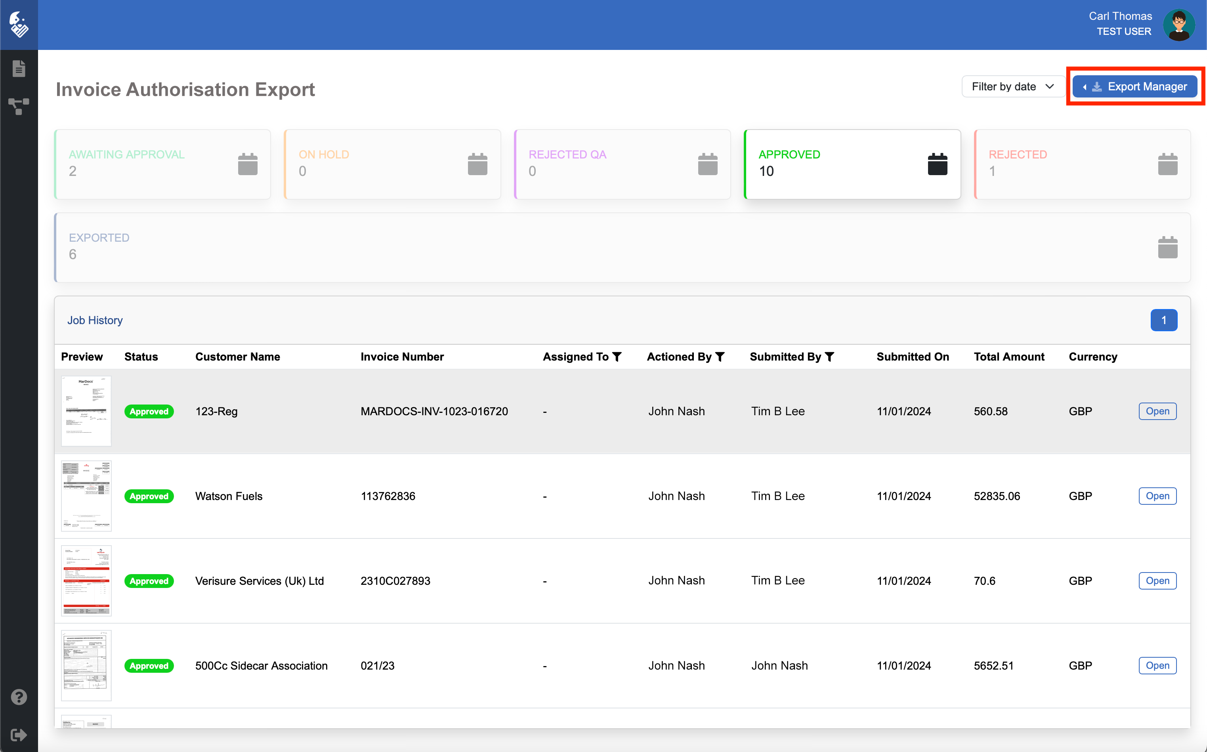
Task: Open the Watson Fuels invoice
Action: click(1157, 496)
